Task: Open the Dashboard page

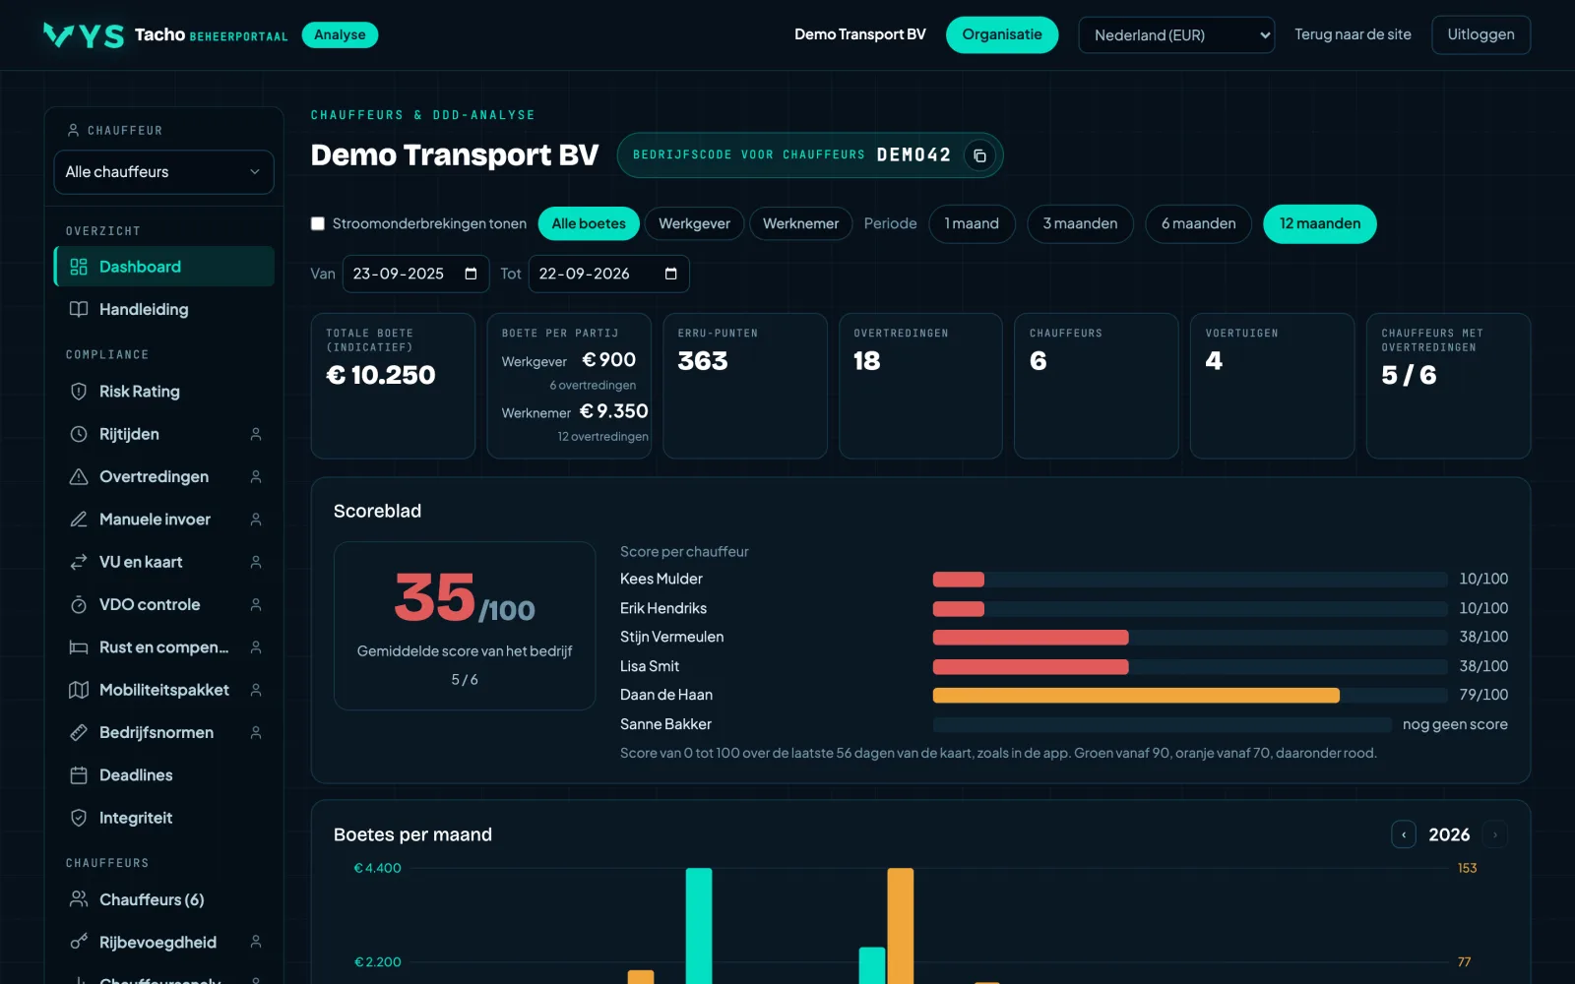Action: pyautogui.click(x=163, y=267)
